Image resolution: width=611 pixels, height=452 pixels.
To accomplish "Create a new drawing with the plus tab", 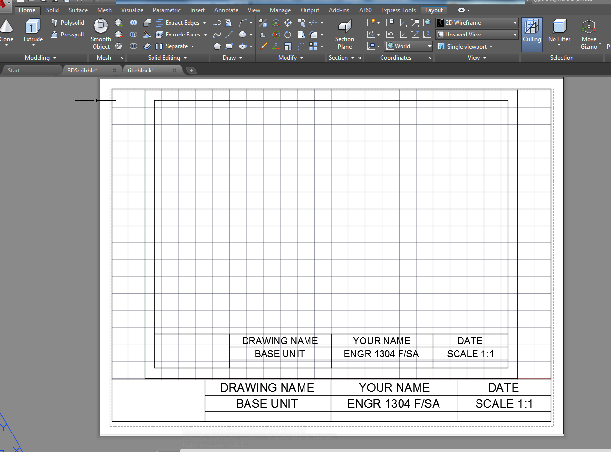I will [191, 70].
